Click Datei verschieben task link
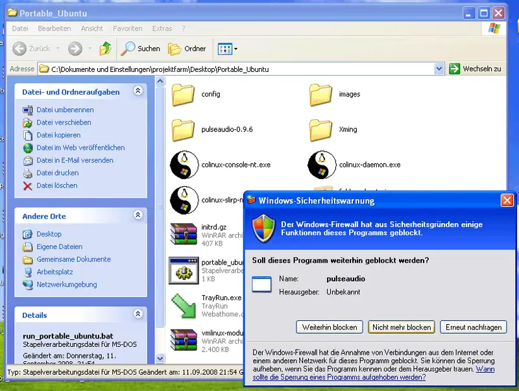This screenshot has width=519, height=391. coord(64,123)
